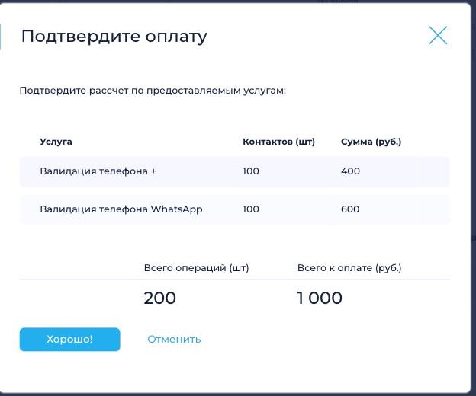476x396 pixels.
Task: Click the Всего к оплате (руб.) label
Action: 349,268
